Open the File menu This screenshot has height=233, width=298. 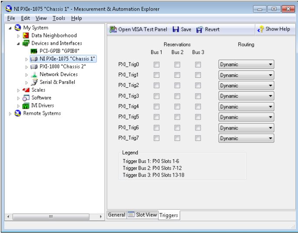pos(11,18)
